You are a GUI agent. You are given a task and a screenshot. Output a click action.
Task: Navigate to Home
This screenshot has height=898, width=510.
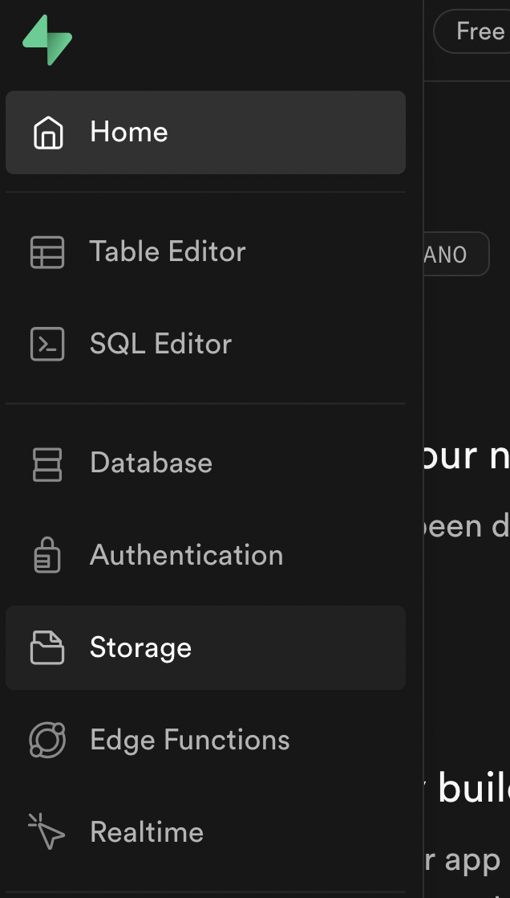[128, 132]
